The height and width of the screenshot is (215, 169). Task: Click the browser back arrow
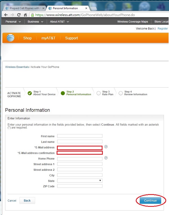6,15
